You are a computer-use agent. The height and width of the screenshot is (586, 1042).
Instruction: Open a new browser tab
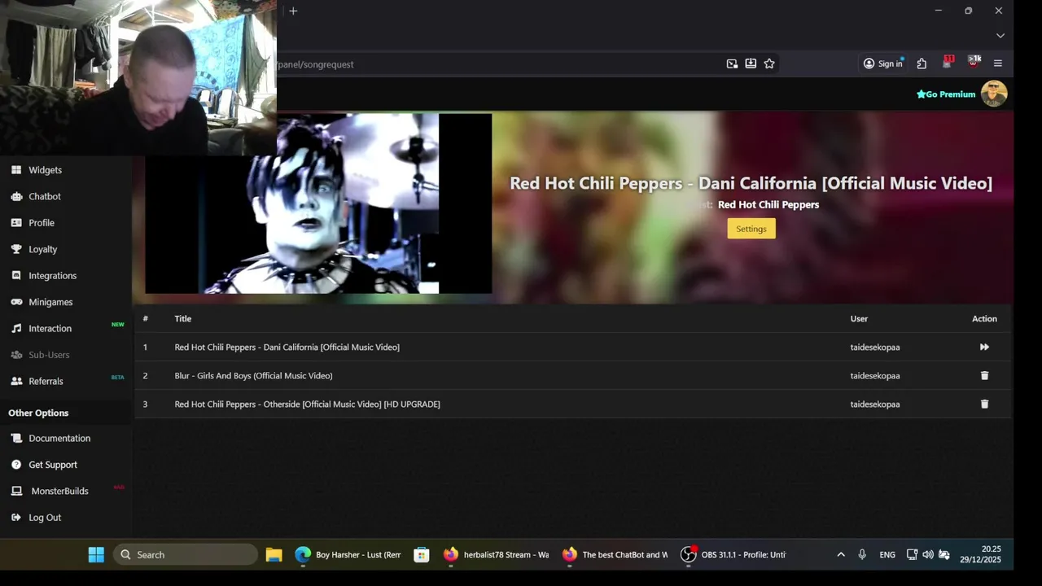pos(293,11)
